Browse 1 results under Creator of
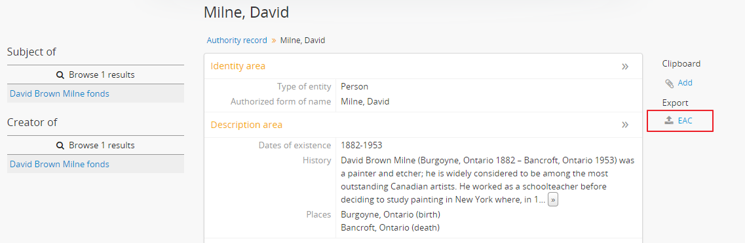Image resolution: width=745 pixels, height=243 pixels. 96,146
